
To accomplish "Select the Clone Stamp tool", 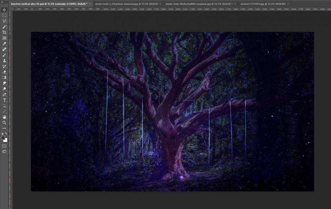I will [4, 60].
